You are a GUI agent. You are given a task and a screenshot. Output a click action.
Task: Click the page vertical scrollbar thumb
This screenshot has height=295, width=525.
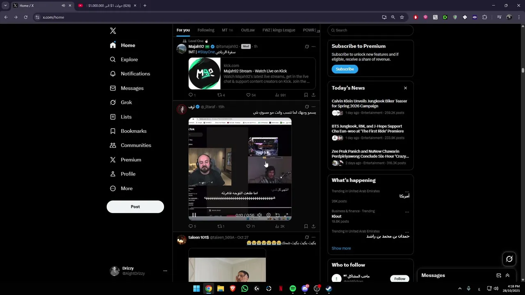(523, 70)
